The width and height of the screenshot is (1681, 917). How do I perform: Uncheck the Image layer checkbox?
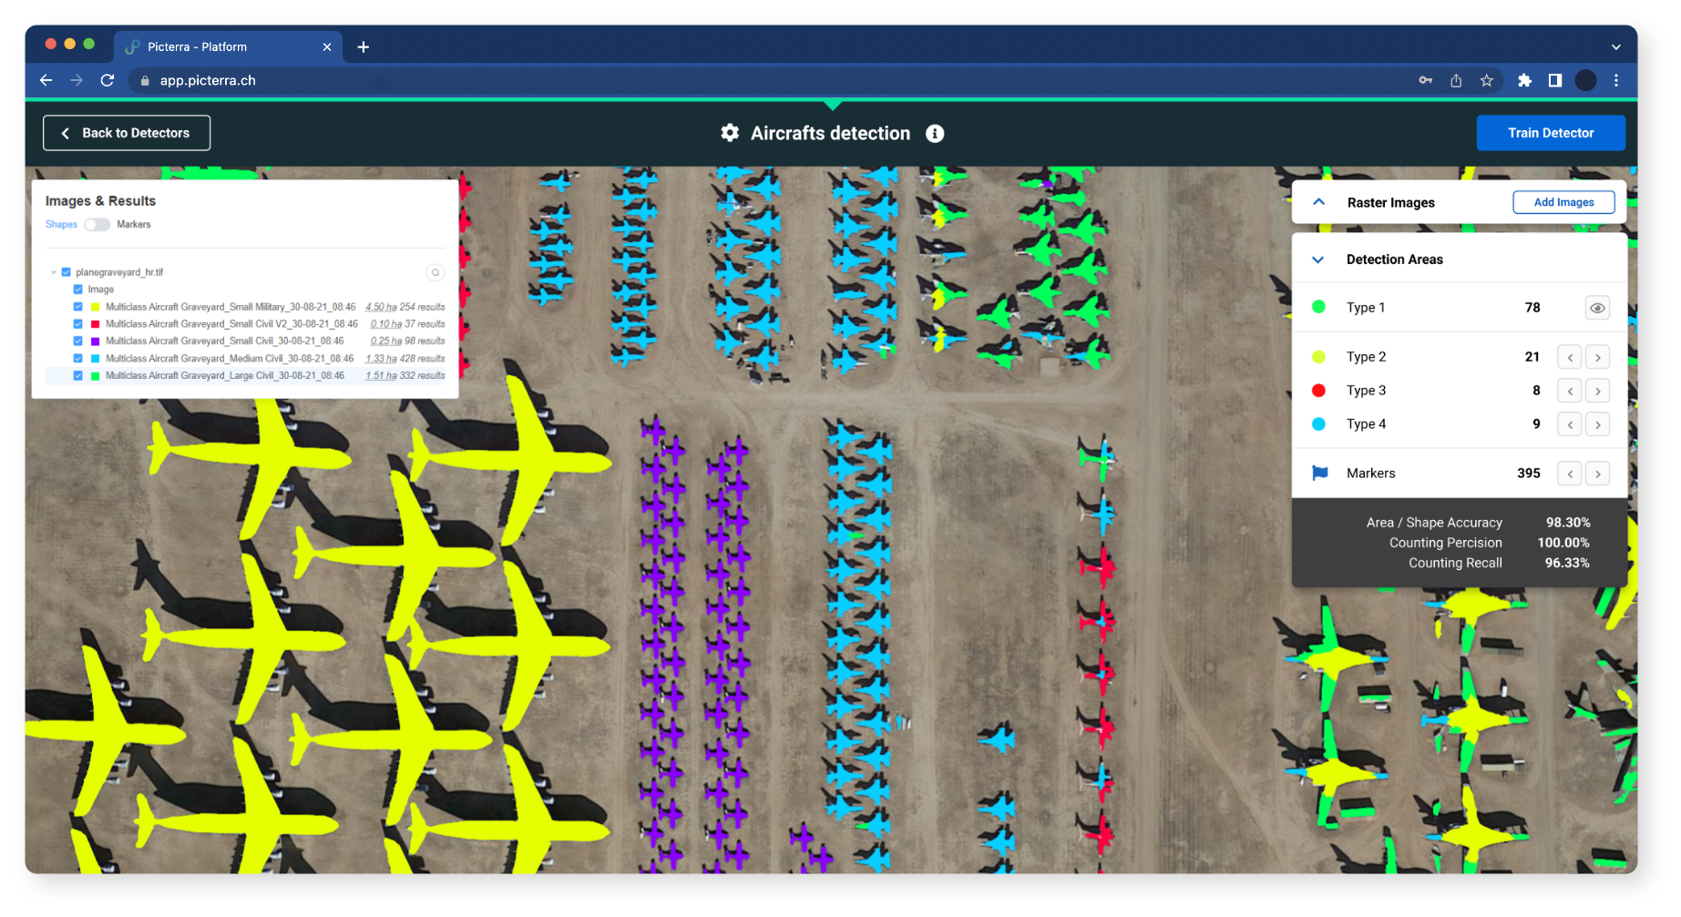[78, 289]
